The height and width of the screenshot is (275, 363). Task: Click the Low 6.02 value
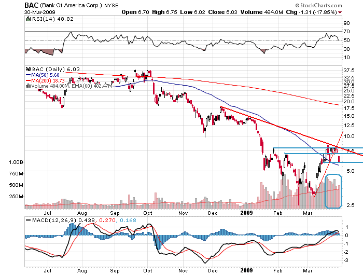(x=192, y=12)
